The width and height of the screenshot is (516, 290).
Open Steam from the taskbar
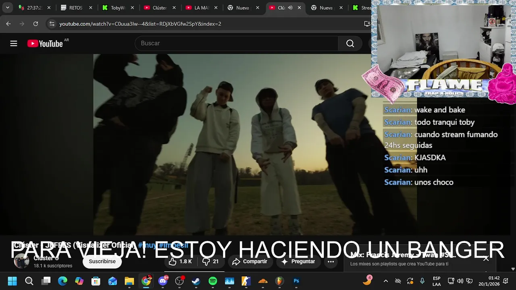[x=196, y=281]
